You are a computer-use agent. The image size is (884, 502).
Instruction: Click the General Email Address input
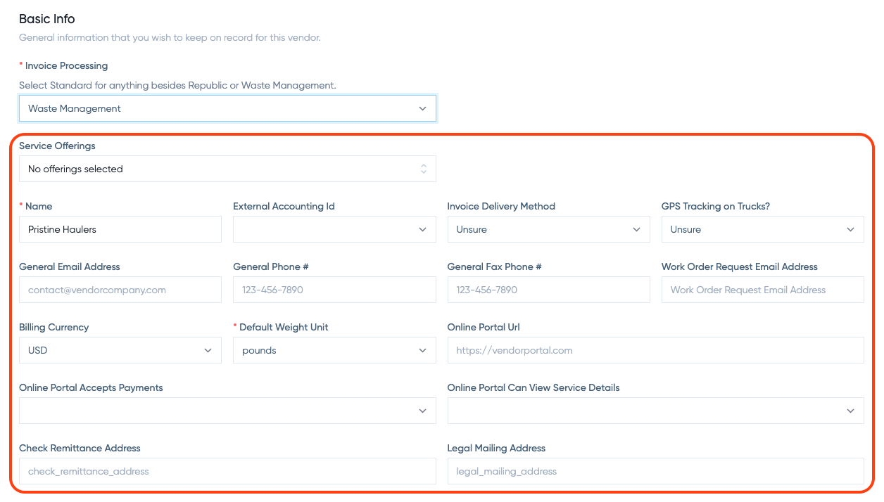pos(120,289)
